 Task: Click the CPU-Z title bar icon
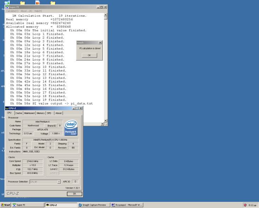[x=7, y=108]
